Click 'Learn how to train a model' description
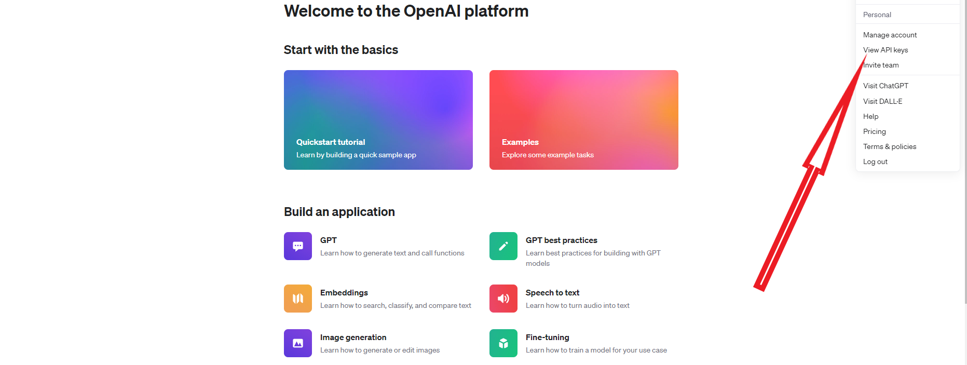This screenshot has width=967, height=365. click(x=596, y=350)
